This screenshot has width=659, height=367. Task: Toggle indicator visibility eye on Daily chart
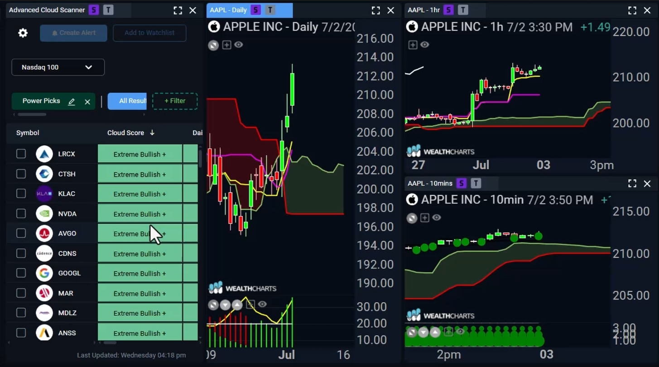(x=239, y=45)
